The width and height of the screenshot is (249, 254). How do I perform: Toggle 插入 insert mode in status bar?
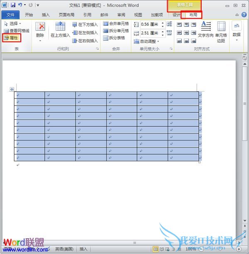pos(83,249)
